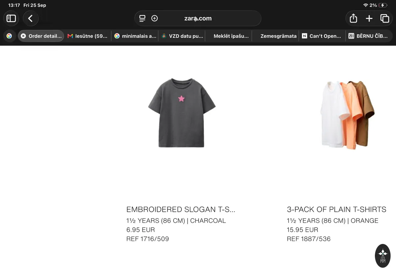The width and height of the screenshot is (396, 273).
Task: Tap the floating assistant icon at bottom right
Action: pos(383,256)
